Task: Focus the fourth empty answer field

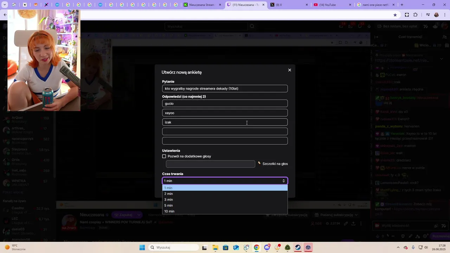Action: (225, 131)
